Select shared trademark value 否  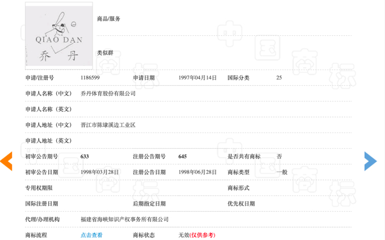coord(279,157)
